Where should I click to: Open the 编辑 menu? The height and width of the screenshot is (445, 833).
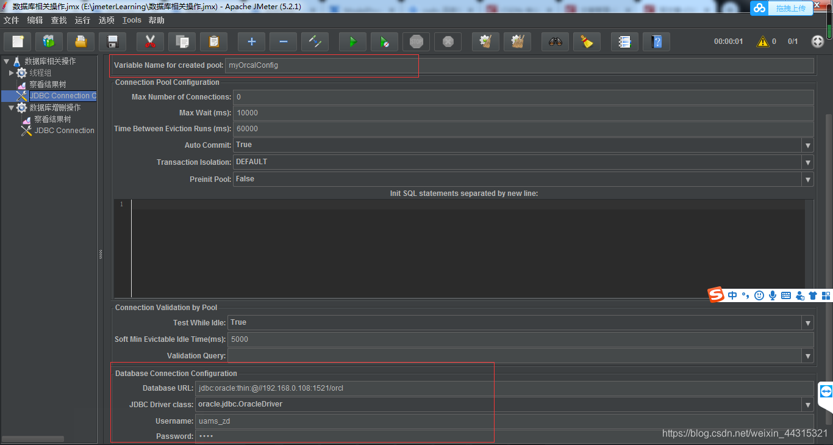[35, 20]
